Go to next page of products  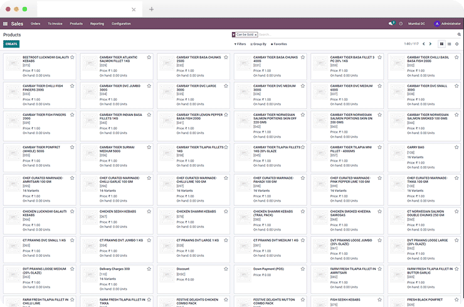431,44
